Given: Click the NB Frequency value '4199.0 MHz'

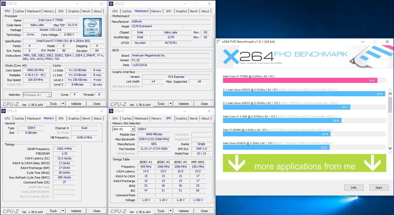Looking at the screenshot, I should 84,137.
